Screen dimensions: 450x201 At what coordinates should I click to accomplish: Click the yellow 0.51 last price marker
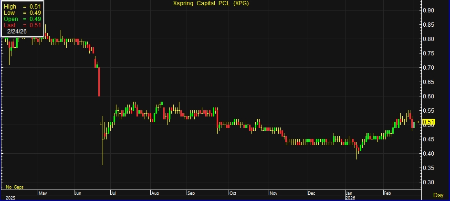point(428,122)
